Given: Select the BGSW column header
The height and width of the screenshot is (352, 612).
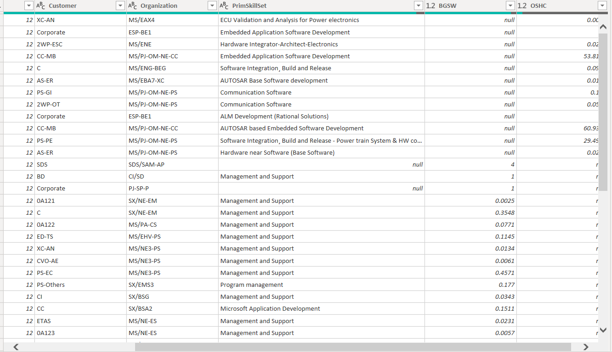Looking at the screenshot, I should 470,6.
